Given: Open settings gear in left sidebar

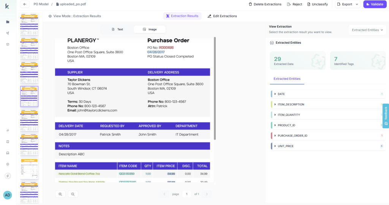Looking at the screenshot, I should (x=8, y=164).
